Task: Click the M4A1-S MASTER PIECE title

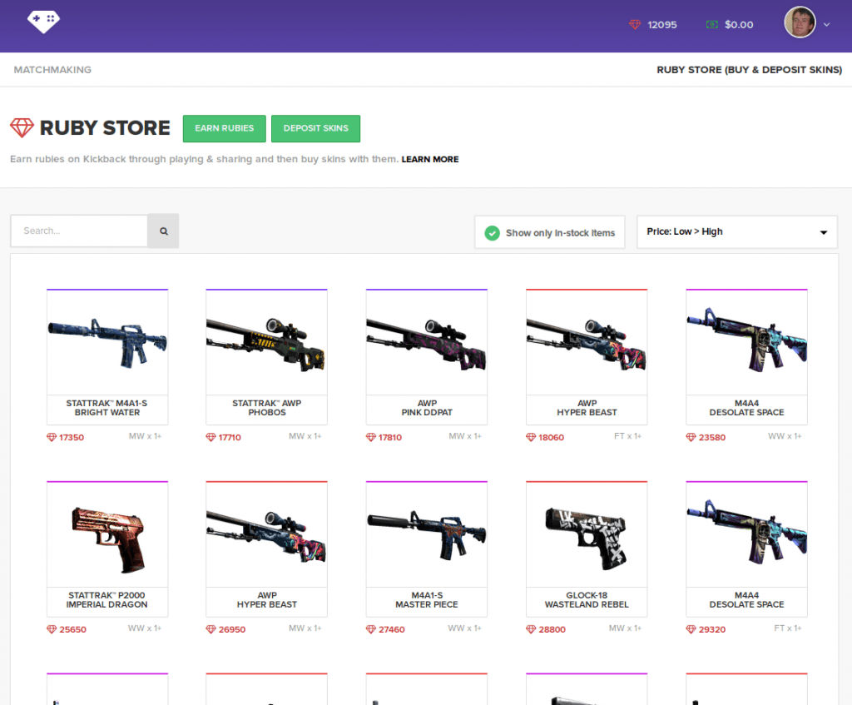Action: pos(427,599)
